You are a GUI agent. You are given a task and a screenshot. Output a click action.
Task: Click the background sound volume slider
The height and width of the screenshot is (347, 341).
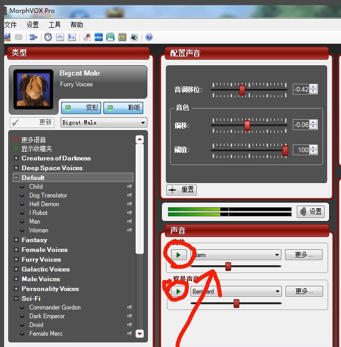tap(236, 303)
